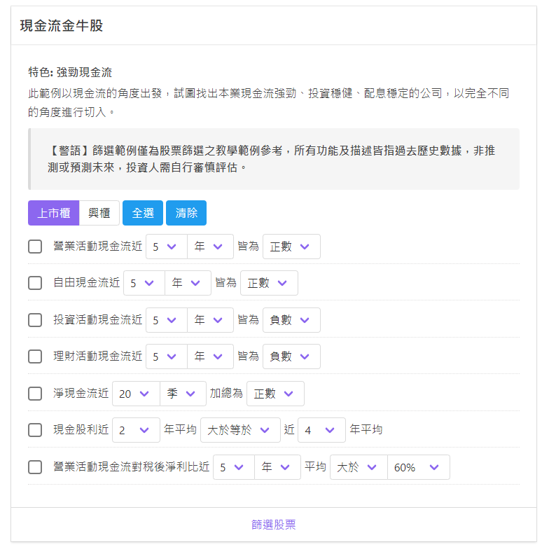Check the 投資活動現金流近 checkbox

tap(35, 320)
